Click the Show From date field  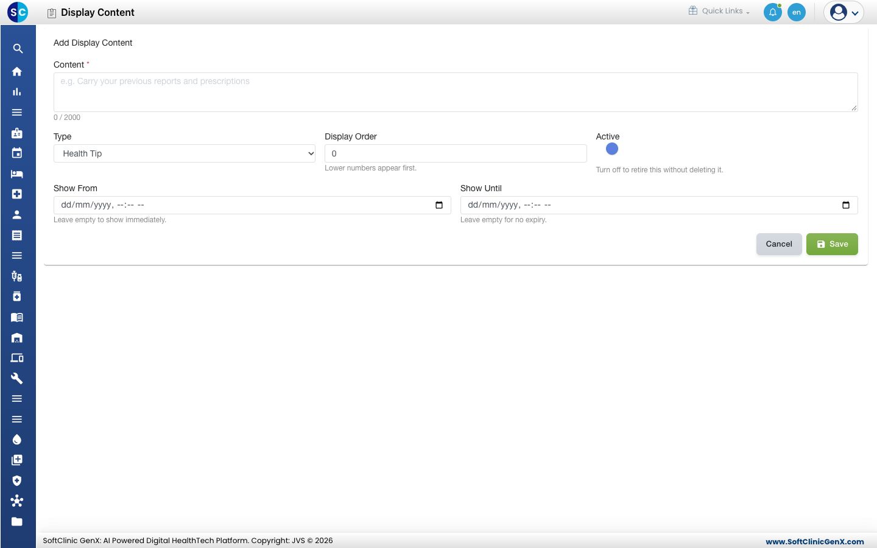(252, 205)
